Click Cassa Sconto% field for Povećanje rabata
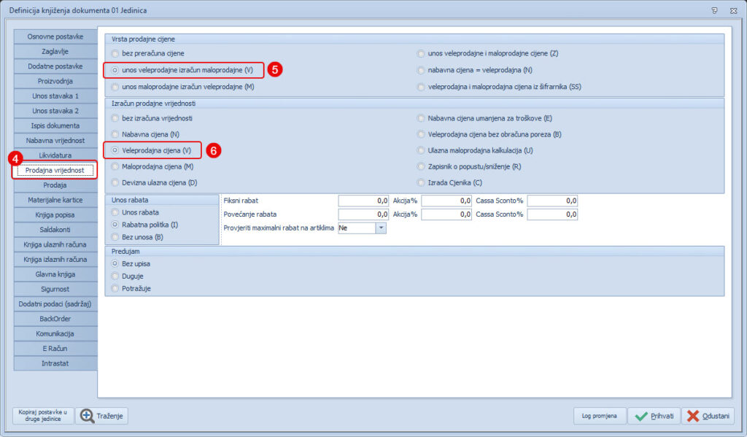Image resolution: width=747 pixels, height=437 pixels. pos(552,214)
